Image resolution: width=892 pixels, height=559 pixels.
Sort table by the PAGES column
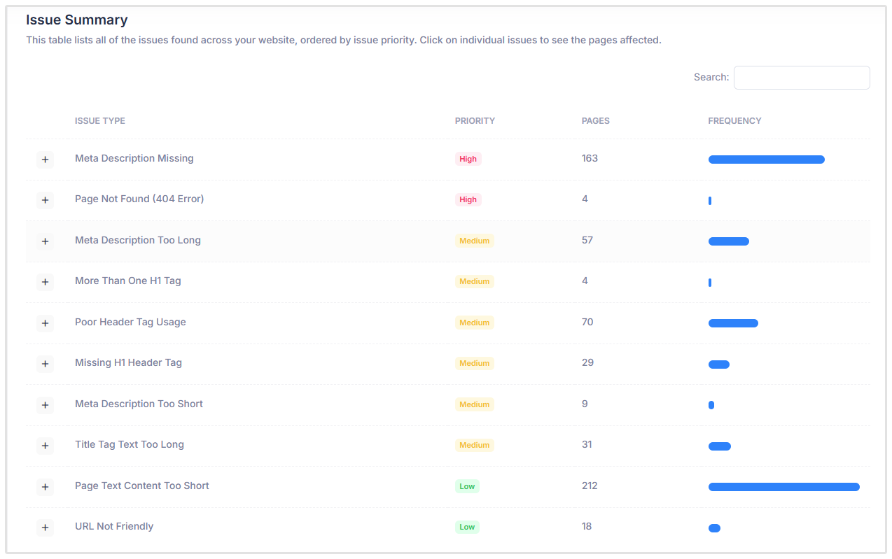tap(595, 120)
